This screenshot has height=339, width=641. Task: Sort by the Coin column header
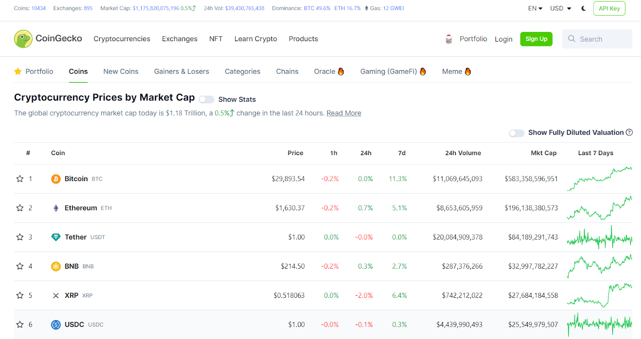[58, 153]
